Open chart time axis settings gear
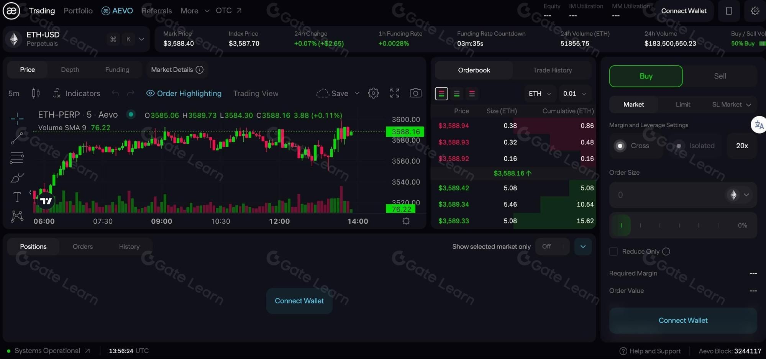The image size is (766, 359). pyautogui.click(x=406, y=221)
